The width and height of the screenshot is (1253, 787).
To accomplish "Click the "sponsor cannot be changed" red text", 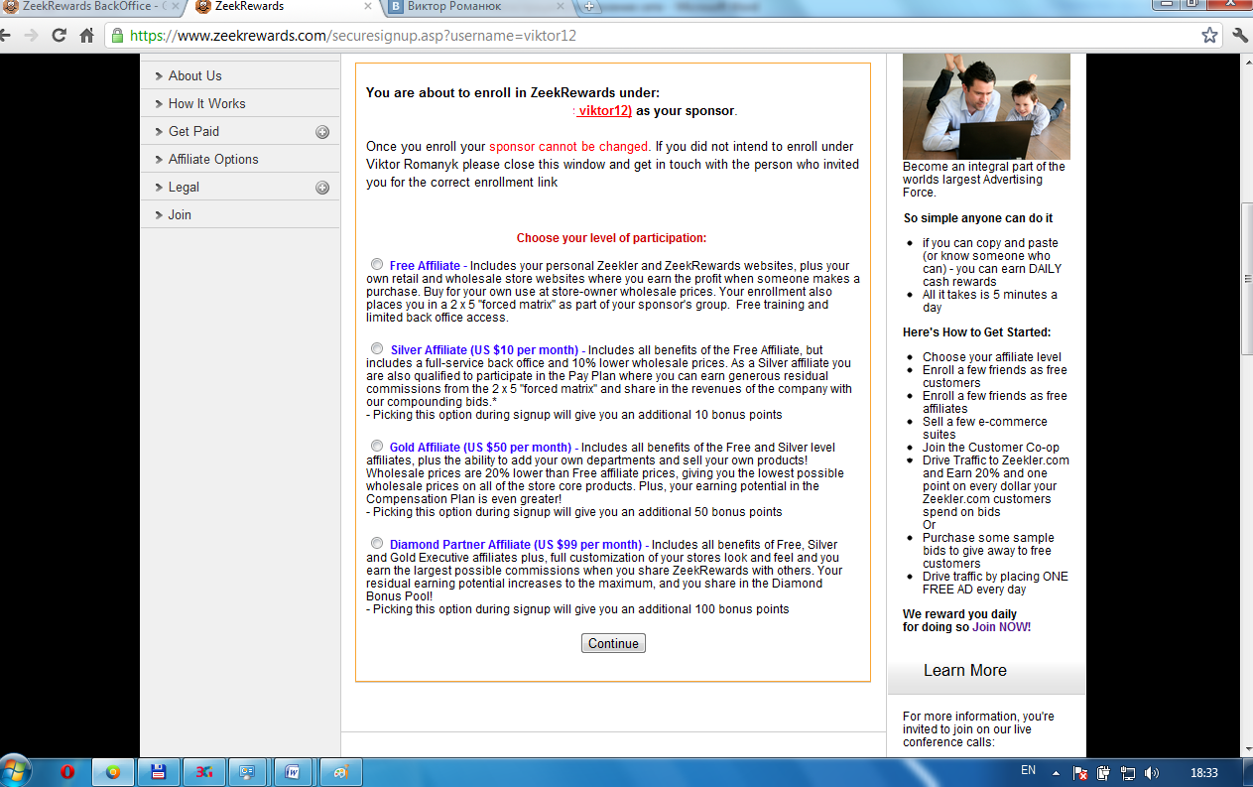I will pyautogui.click(x=568, y=147).
